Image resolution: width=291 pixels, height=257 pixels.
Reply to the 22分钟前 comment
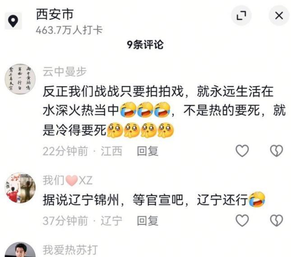point(148,151)
